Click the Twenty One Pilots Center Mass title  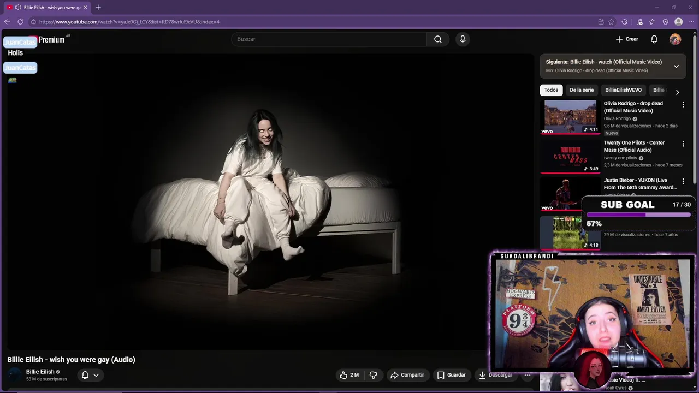[x=634, y=146]
